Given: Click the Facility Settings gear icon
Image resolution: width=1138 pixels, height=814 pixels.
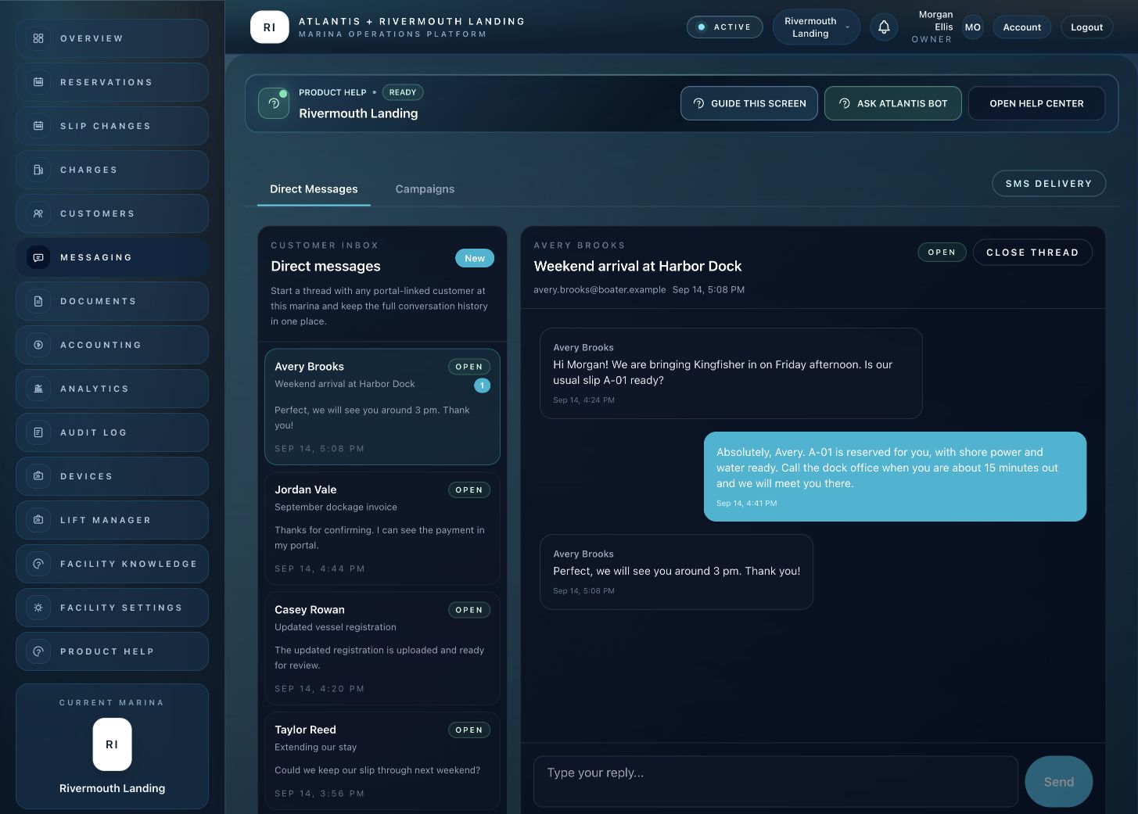Looking at the screenshot, I should point(38,608).
